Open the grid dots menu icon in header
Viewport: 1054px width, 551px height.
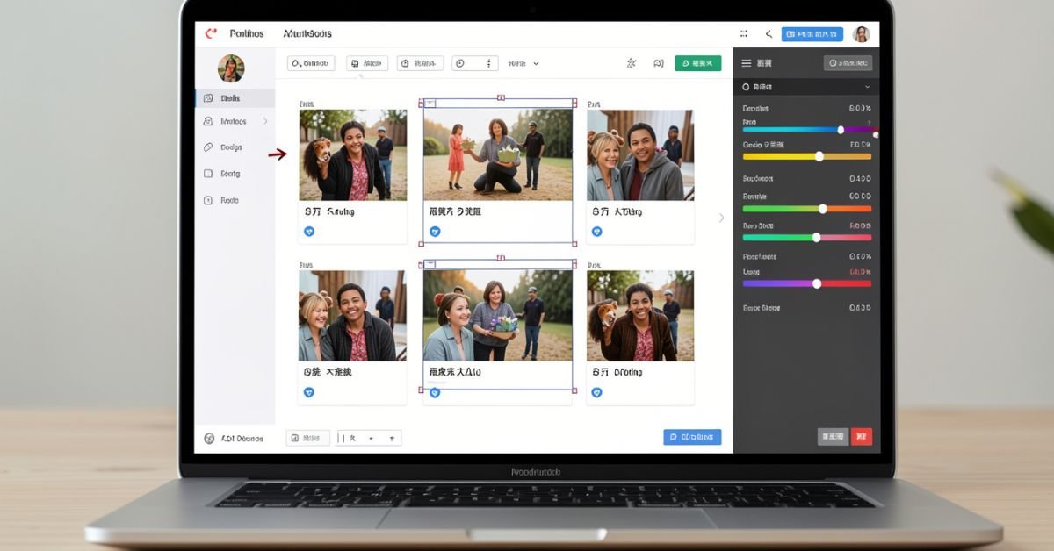[x=744, y=34]
